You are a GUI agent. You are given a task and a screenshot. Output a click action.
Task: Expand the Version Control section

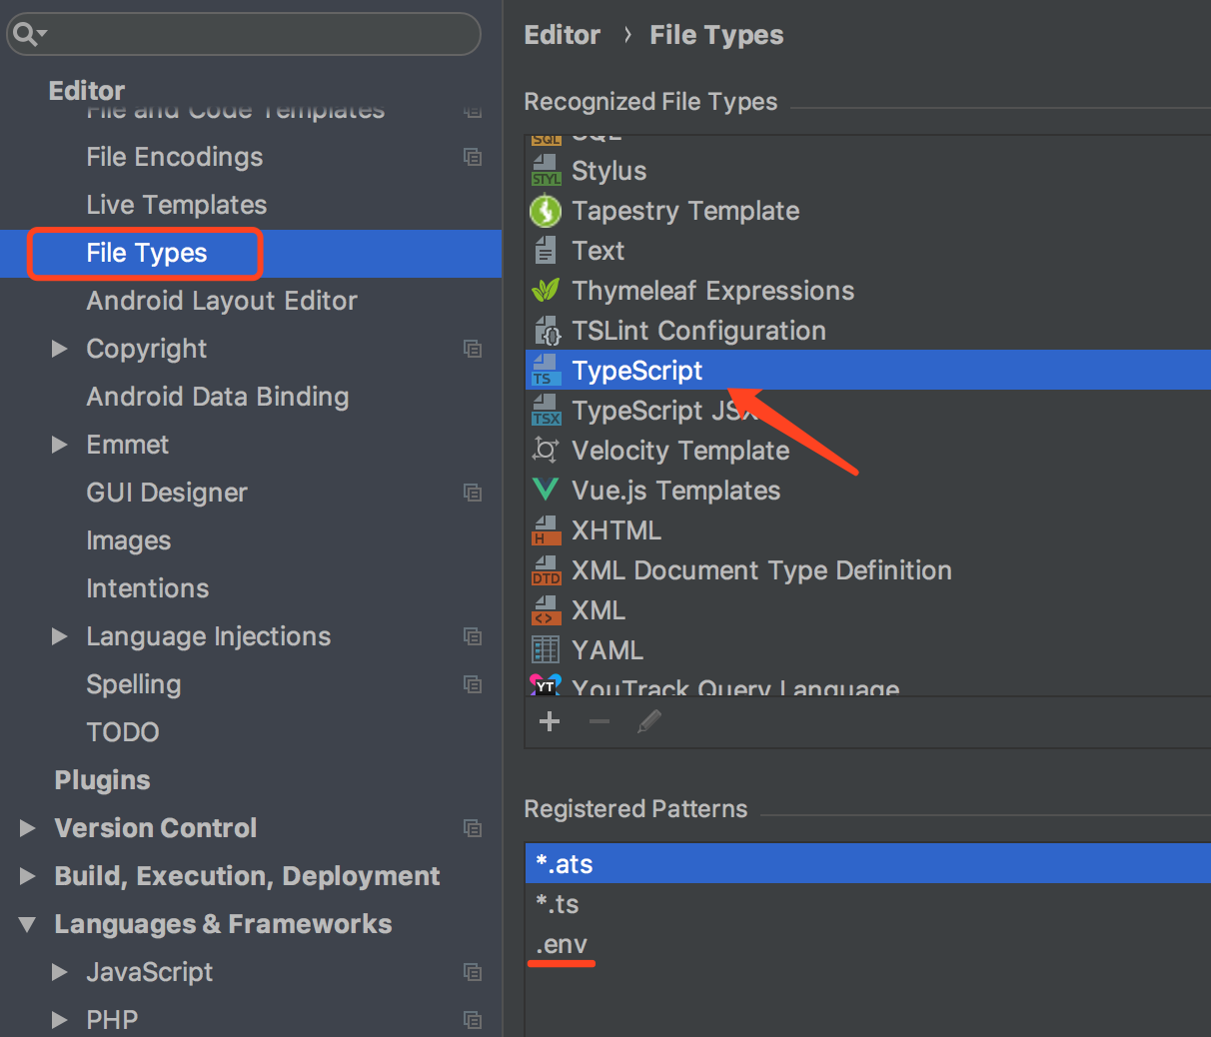pos(27,828)
